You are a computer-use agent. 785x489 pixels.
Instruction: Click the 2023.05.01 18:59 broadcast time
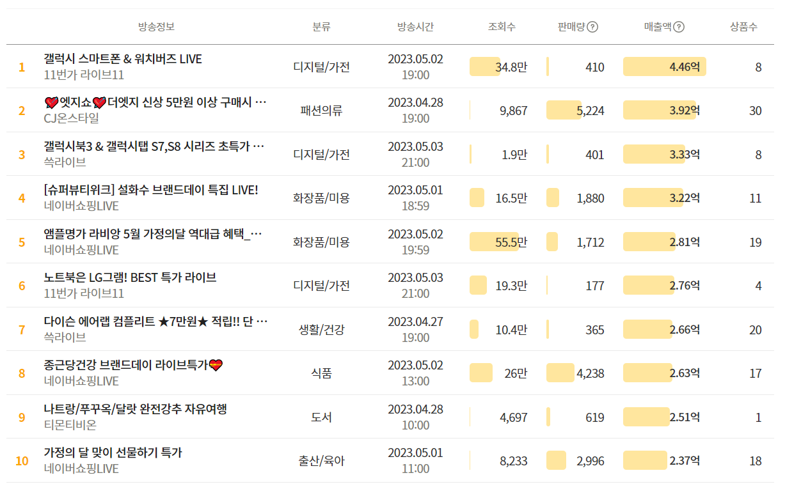pyautogui.click(x=415, y=198)
